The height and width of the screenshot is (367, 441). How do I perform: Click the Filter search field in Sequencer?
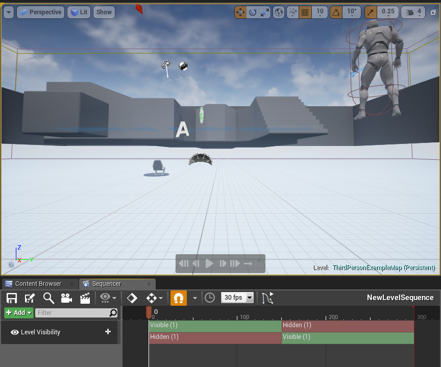pos(72,312)
